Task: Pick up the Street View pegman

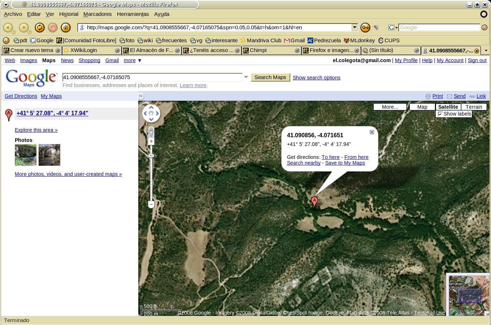Action: tap(151, 132)
